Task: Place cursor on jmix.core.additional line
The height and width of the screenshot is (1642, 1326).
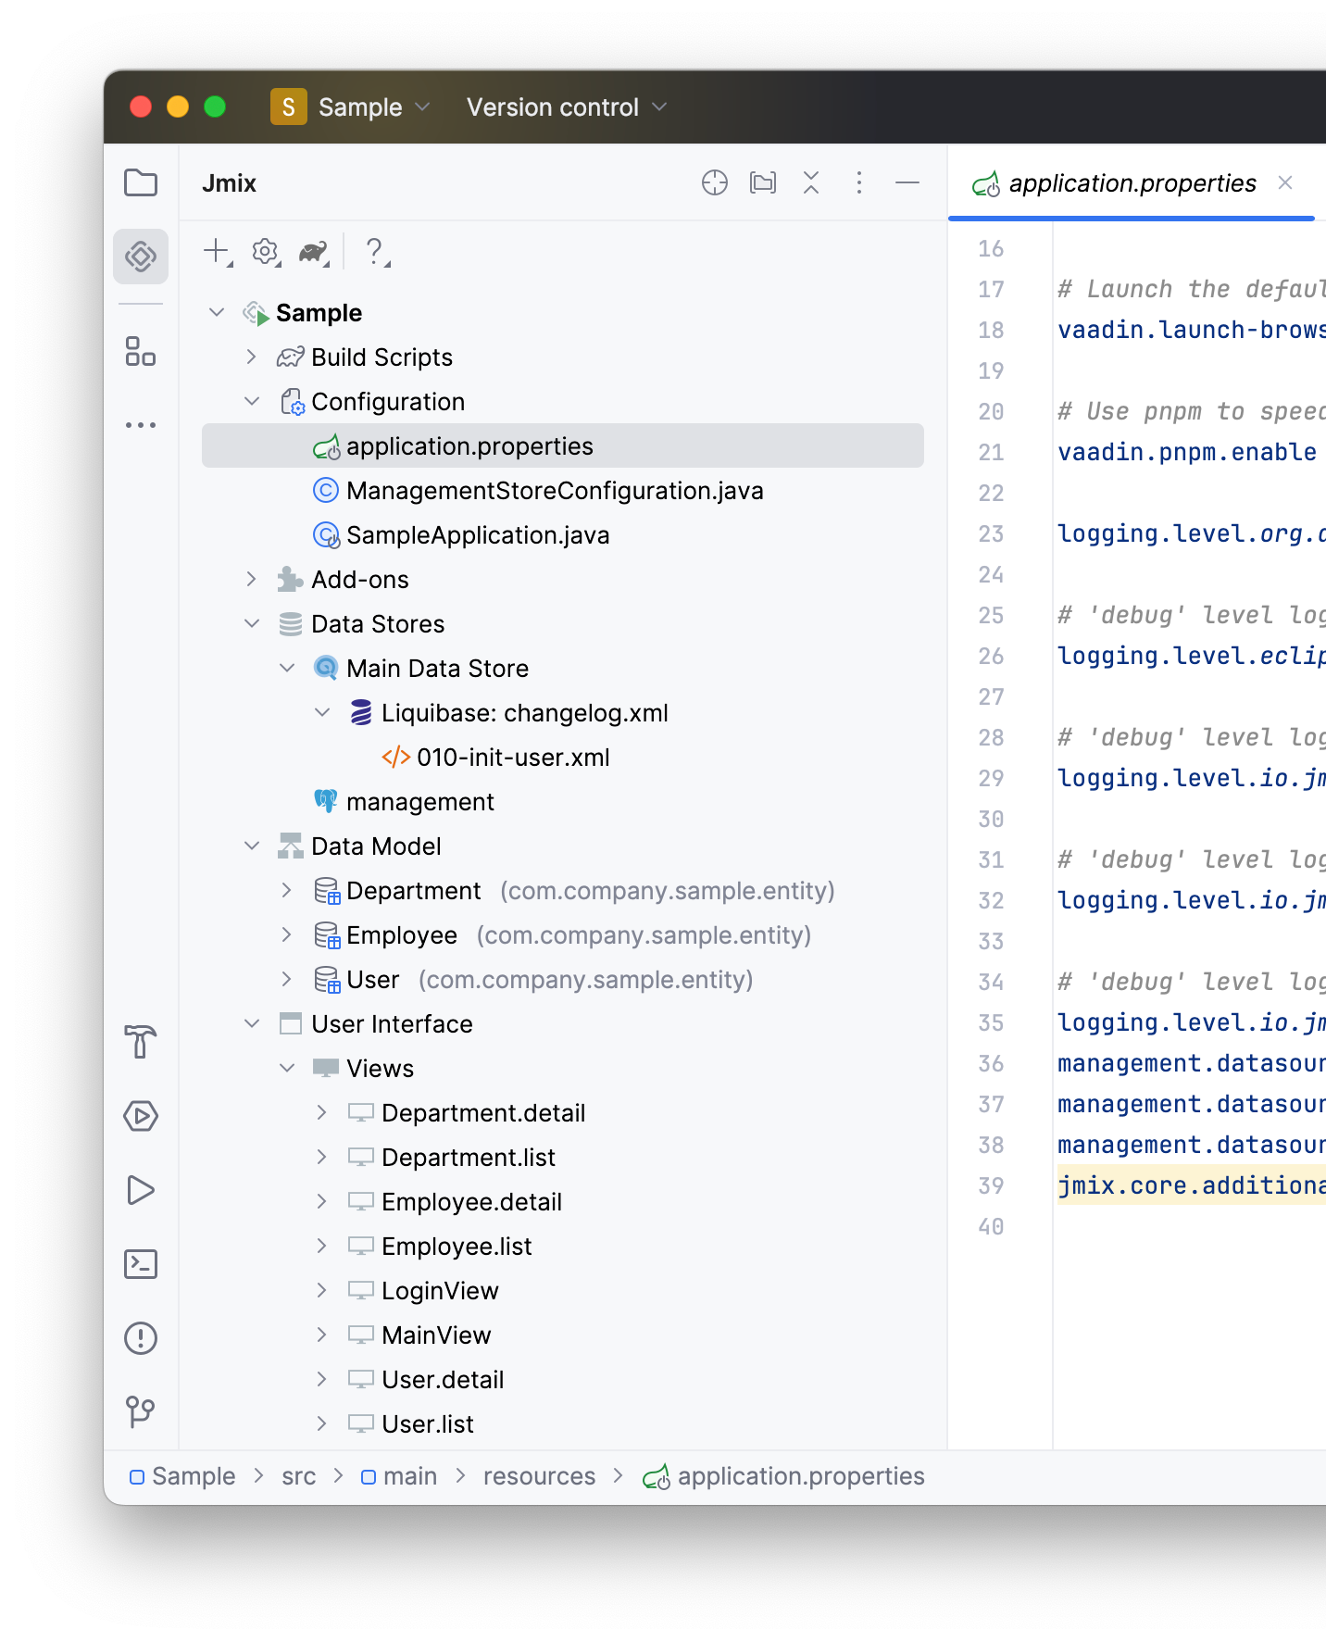Action: coord(1191,1185)
